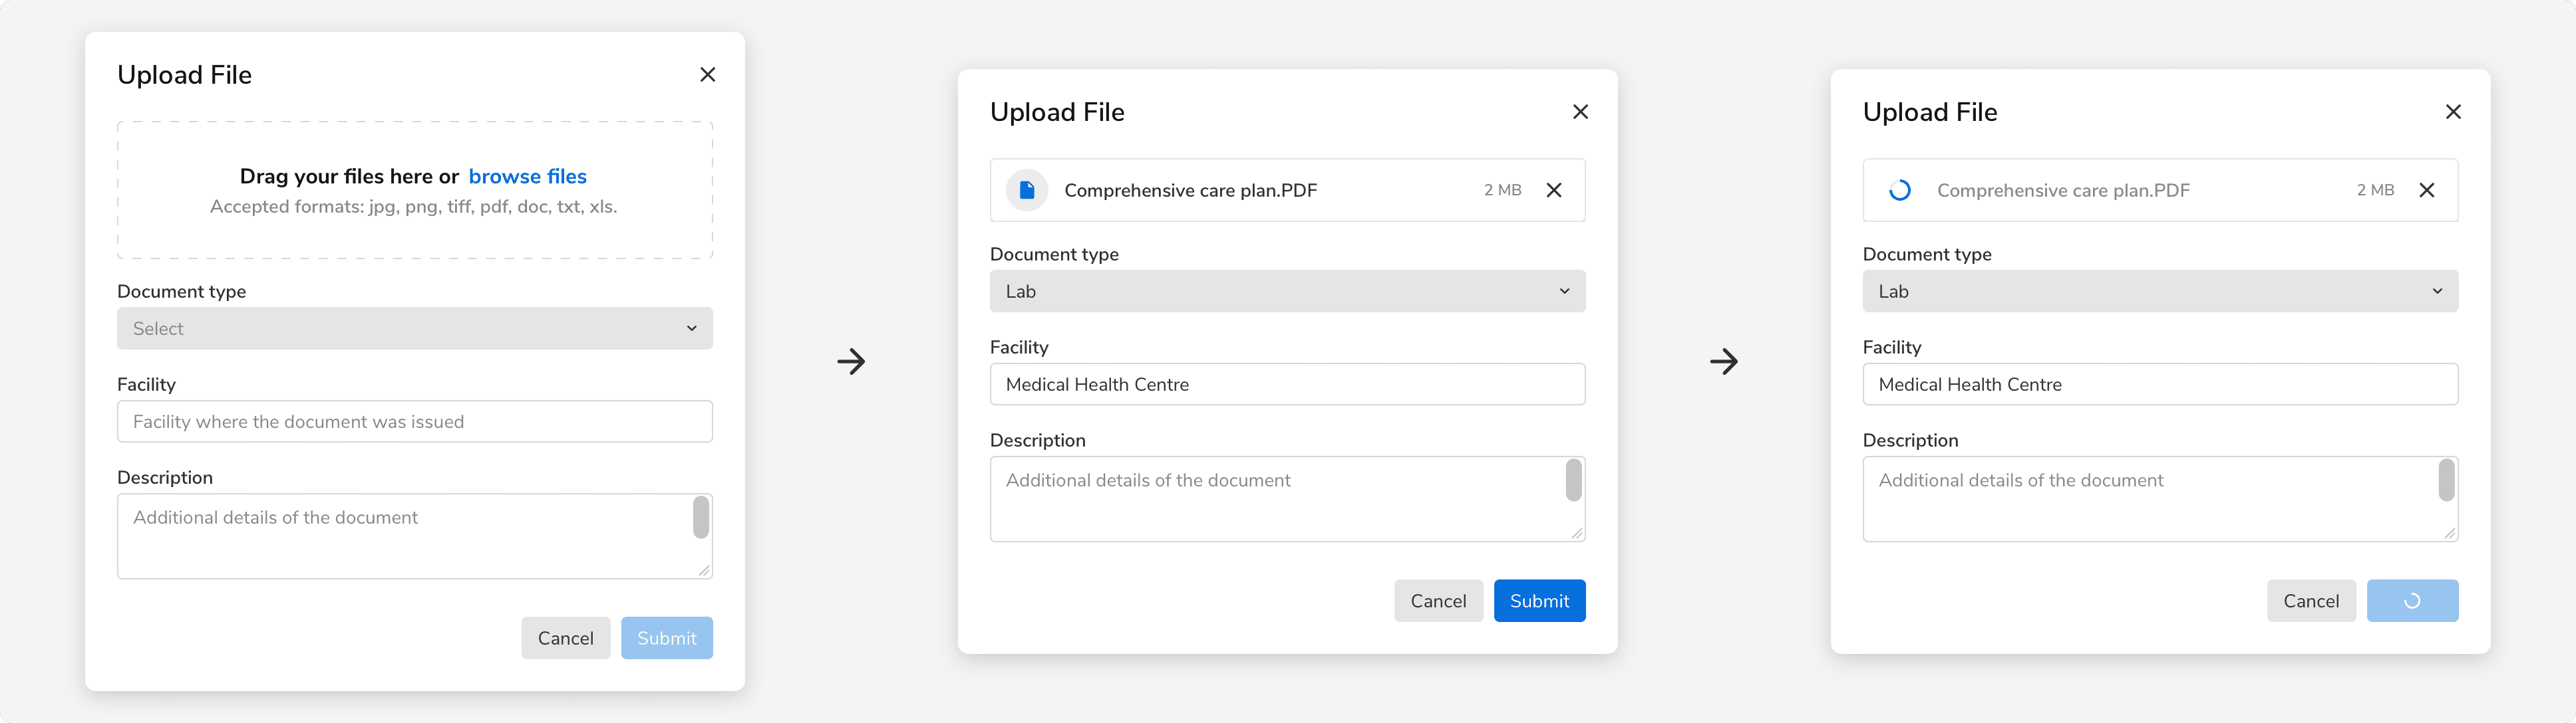
Task: Remove the uploading file in the rightmost dialog
Action: [2428, 190]
